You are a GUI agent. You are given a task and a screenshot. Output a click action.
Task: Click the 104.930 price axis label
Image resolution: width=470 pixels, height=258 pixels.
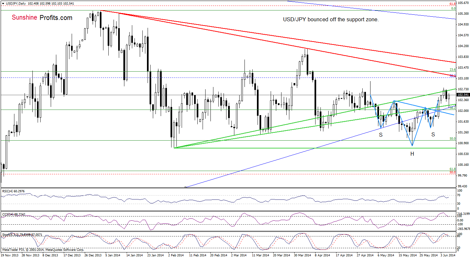click(463, 25)
